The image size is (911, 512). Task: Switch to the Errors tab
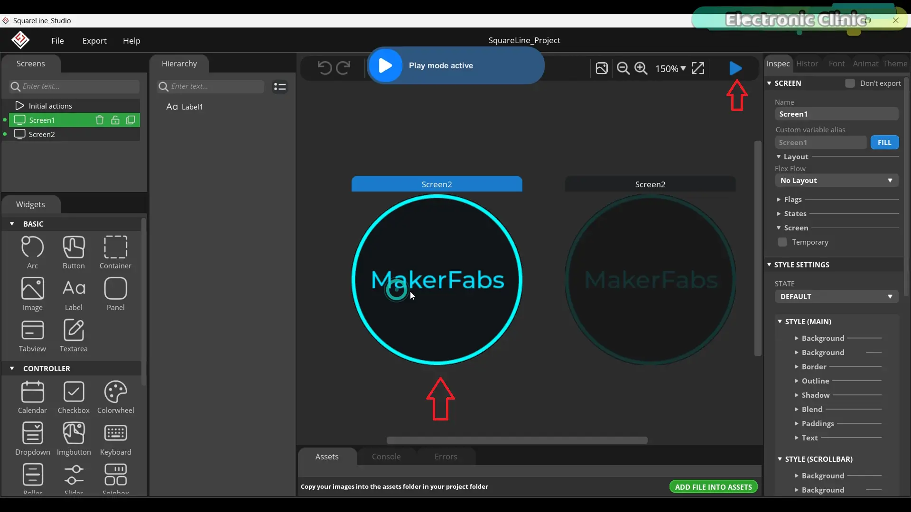tap(446, 457)
